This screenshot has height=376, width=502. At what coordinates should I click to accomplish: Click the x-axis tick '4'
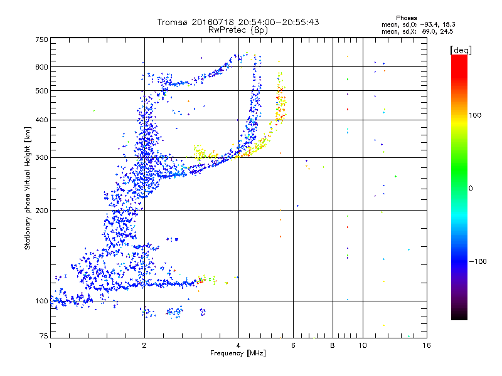tap(238, 345)
